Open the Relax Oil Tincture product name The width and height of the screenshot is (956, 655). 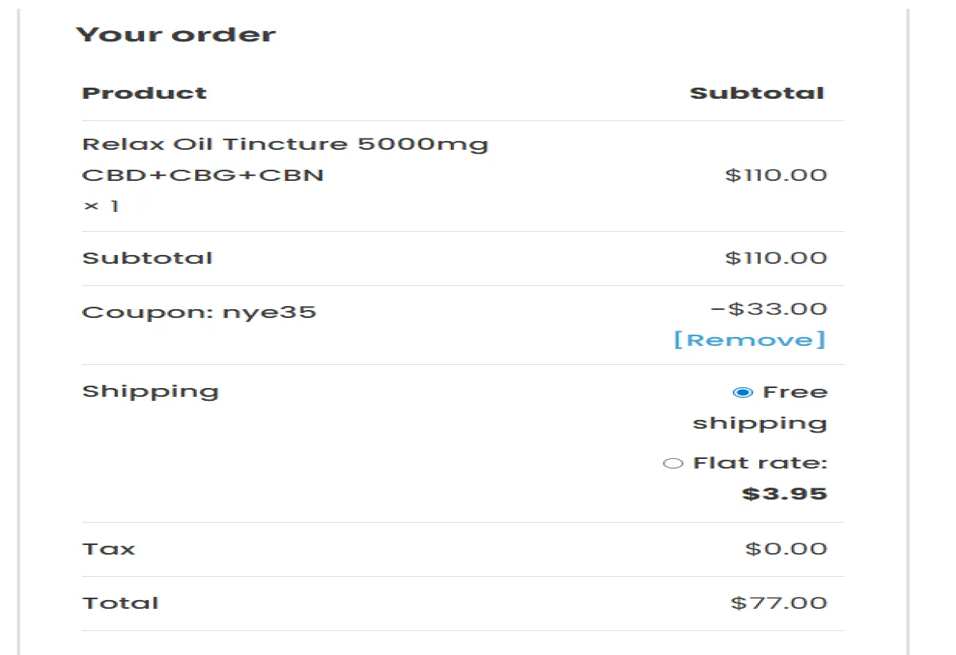tap(285, 143)
